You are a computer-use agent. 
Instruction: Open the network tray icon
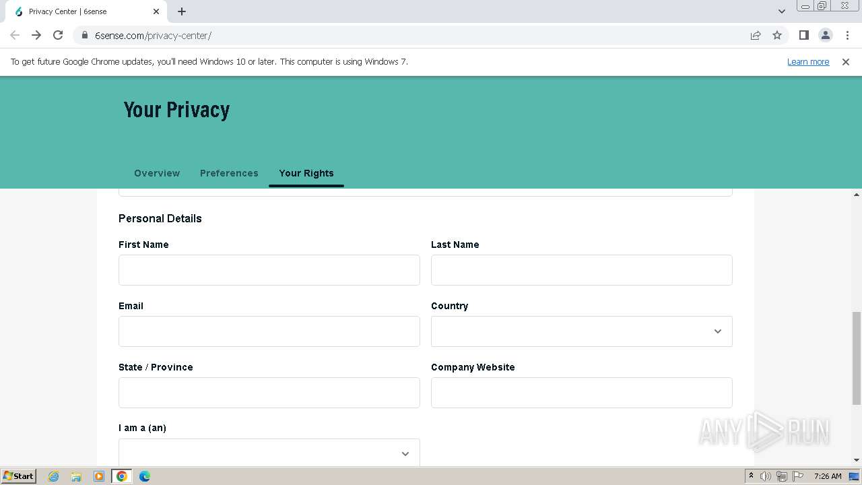pos(782,476)
